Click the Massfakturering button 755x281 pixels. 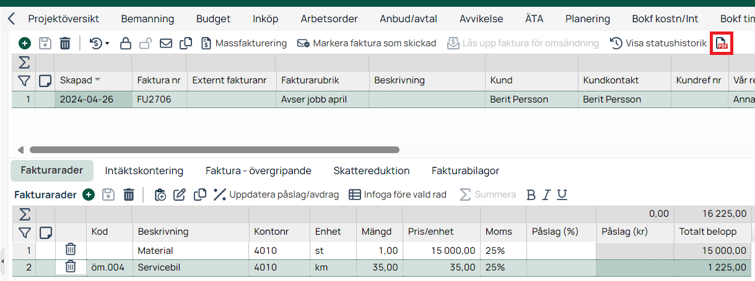pyautogui.click(x=244, y=43)
